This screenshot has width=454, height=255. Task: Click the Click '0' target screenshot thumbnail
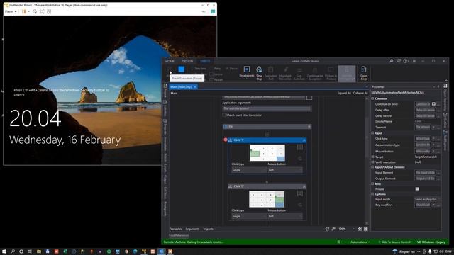point(267,199)
